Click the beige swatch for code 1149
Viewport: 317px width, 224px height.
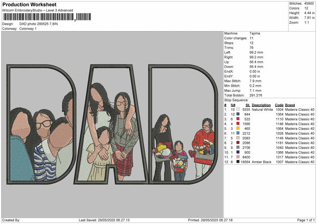coord(238,138)
